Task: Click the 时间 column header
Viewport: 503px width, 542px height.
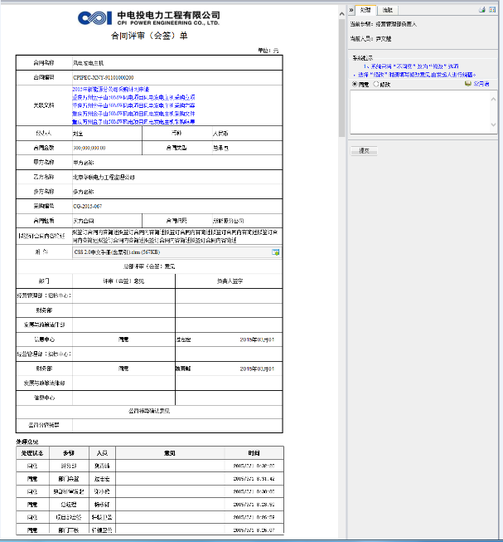Action: pos(254,453)
